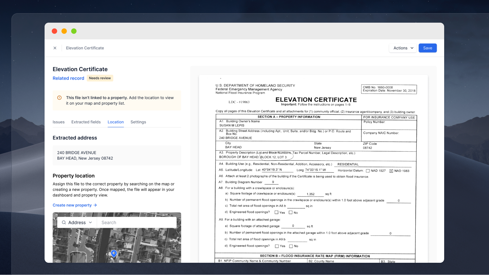Click the 1,352 sq ft crawlspace value
The width and height of the screenshot is (489, 275).
click(310, 194)
